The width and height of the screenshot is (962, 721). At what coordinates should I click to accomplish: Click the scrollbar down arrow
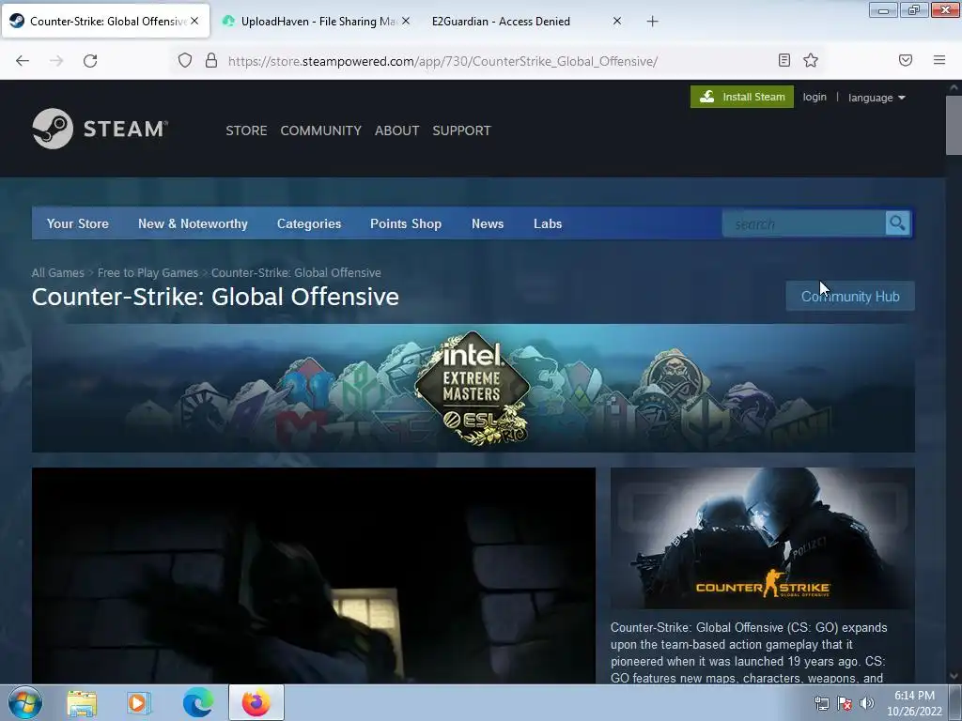(954, 676)
